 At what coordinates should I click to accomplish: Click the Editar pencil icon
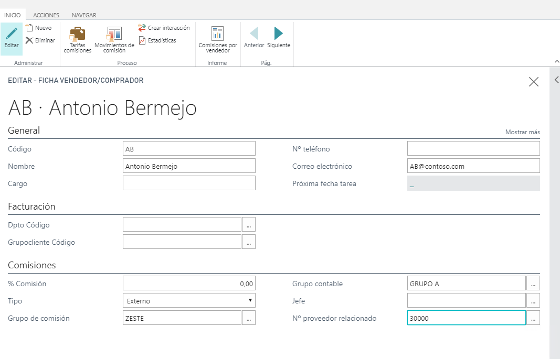click(x=12, y=34)
